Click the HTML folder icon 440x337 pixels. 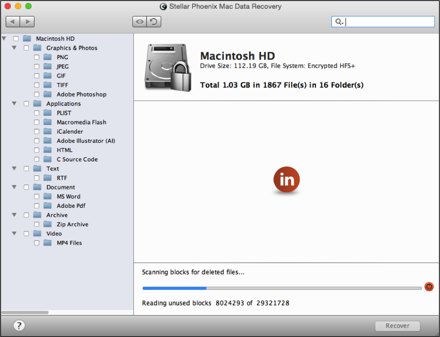48,150
